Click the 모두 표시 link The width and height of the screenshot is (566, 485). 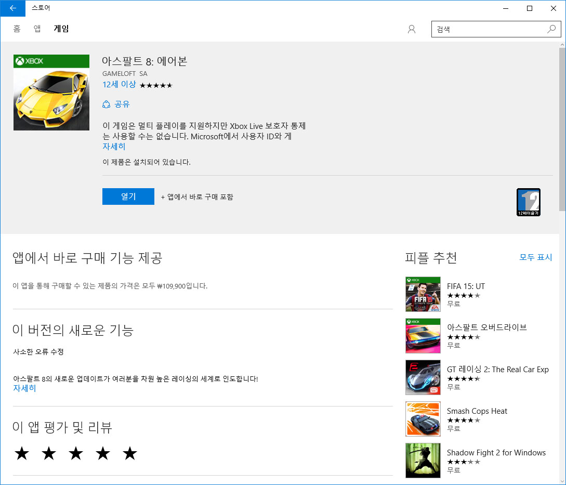535,257
